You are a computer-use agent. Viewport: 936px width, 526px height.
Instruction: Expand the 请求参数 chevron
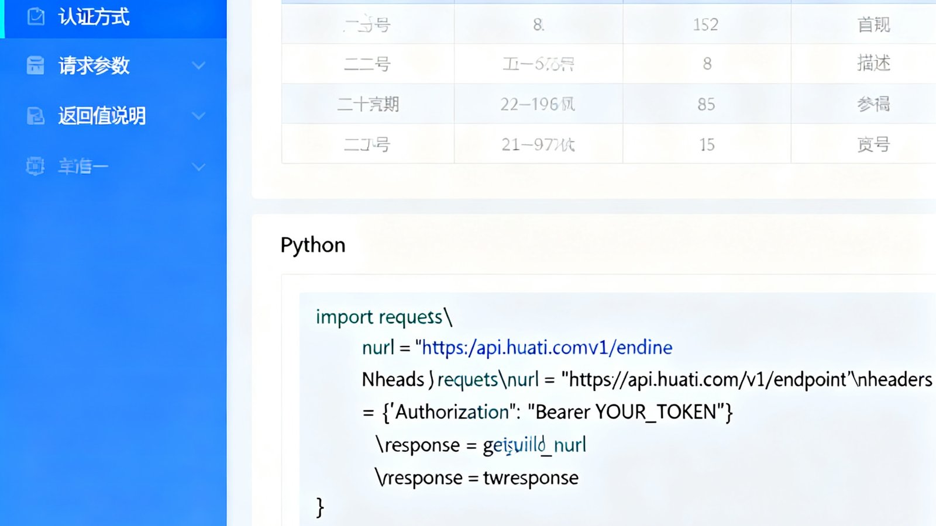point(199,65)
